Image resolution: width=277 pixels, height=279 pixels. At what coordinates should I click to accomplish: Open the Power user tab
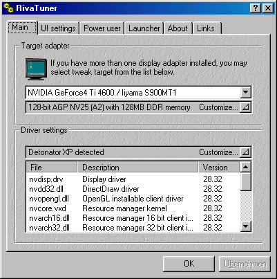(102, 28)
